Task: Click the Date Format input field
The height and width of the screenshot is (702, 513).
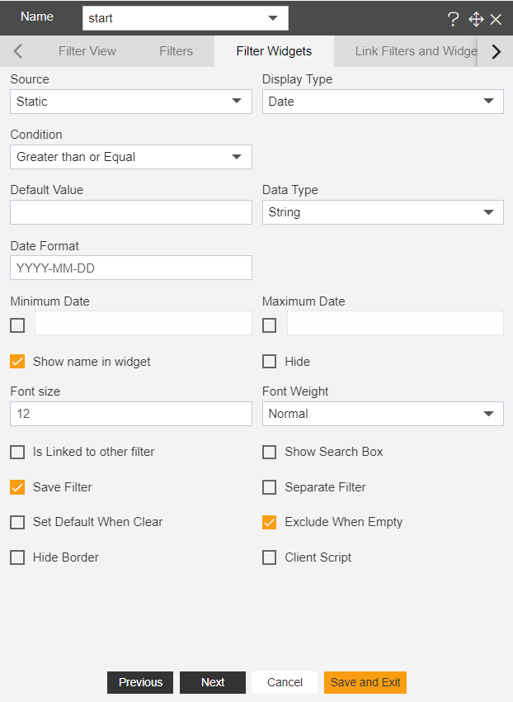Action: point(131,268)
